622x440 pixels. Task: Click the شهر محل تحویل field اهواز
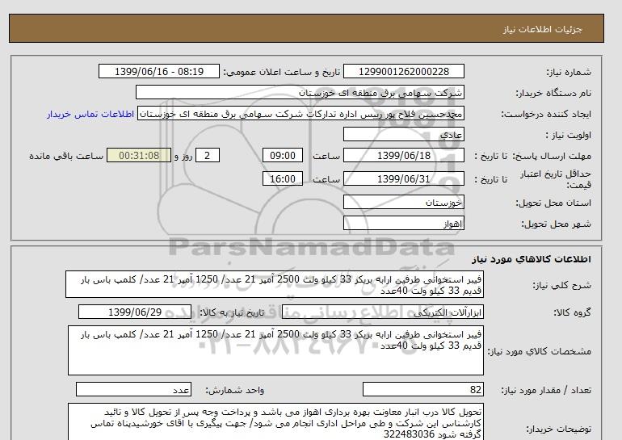(x=405, y=222)
